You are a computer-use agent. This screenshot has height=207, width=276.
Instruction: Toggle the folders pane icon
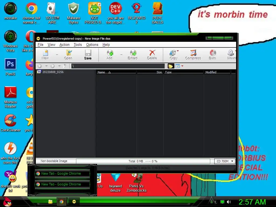coord(171,66)
